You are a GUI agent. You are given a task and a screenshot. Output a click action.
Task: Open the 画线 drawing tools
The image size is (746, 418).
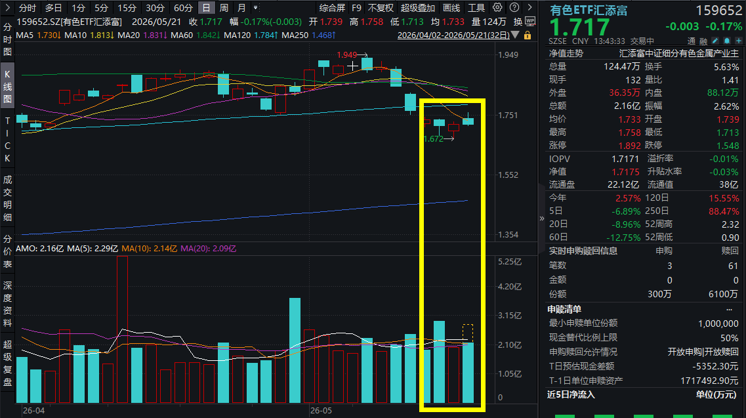point(451,8)
